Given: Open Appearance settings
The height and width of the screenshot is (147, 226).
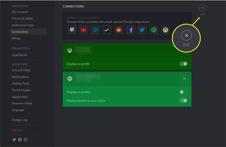Looking at the screenshot, I should pos(28,97).
